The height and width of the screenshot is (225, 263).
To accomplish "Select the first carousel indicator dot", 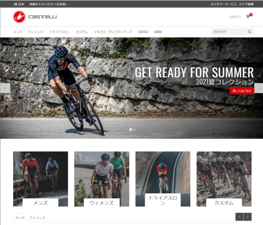I will point(130,130).
